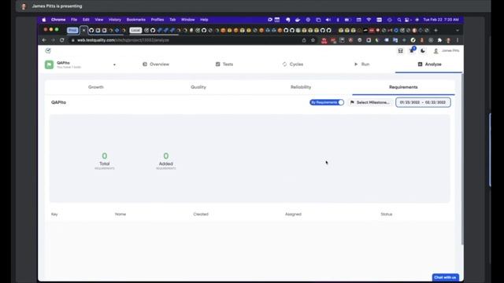Open the Tab menu
504x283 pixels.
click(172, 20)
